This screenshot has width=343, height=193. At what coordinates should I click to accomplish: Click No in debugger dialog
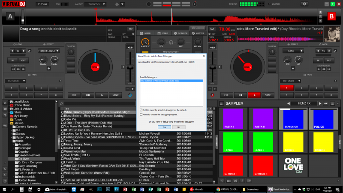tap(179, 127)
